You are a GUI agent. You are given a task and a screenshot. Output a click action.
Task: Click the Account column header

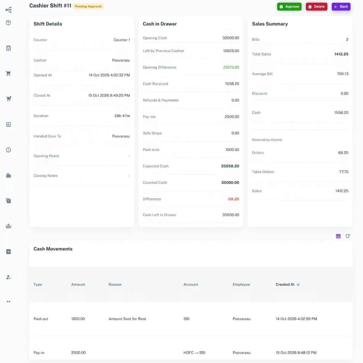pos(191,284)
